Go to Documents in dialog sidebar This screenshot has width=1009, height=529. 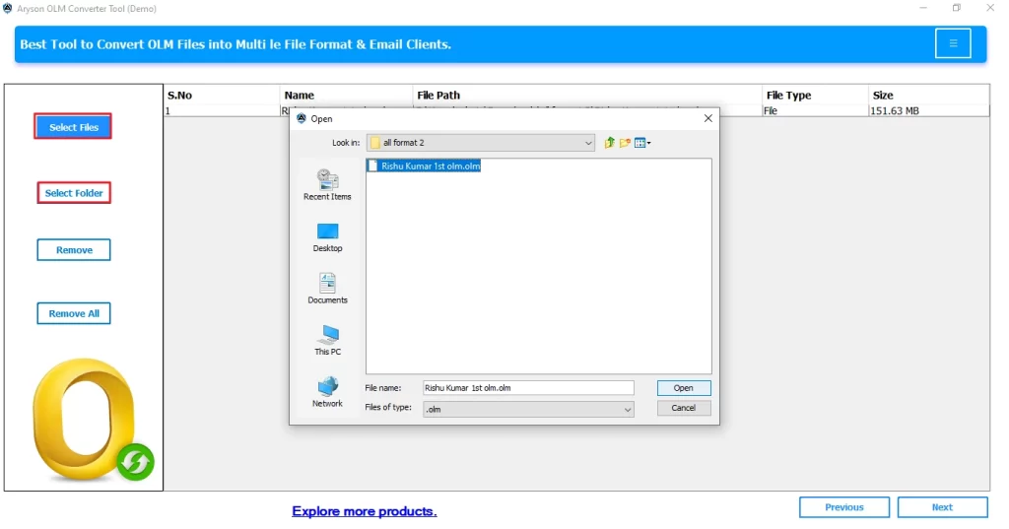[x=327, y=289]
